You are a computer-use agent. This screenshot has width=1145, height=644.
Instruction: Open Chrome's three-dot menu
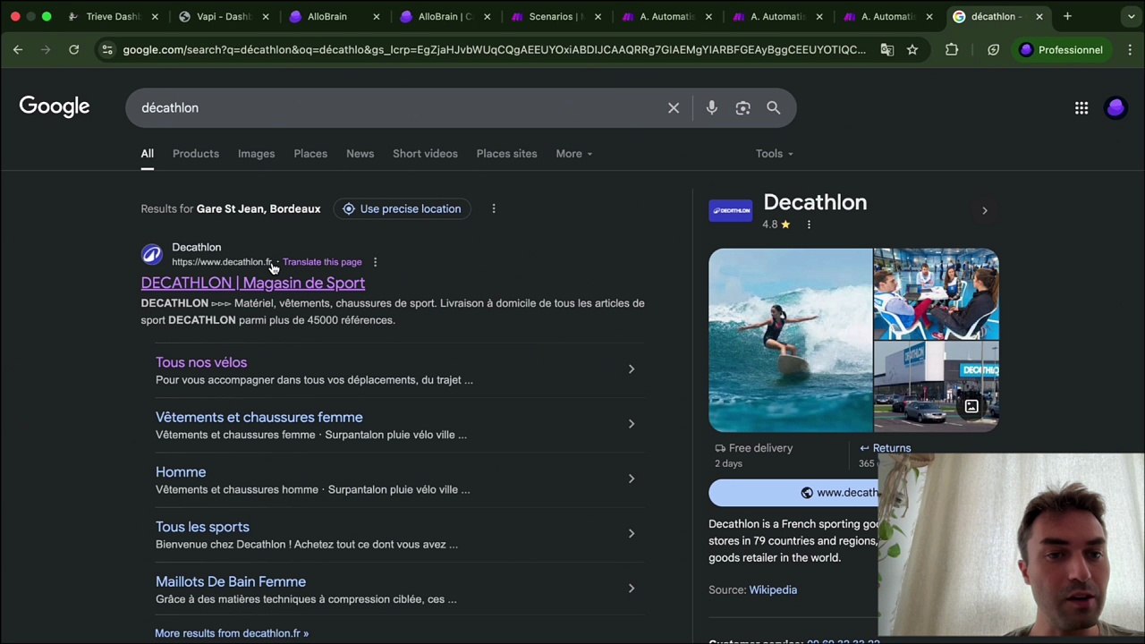[1131, 50]
